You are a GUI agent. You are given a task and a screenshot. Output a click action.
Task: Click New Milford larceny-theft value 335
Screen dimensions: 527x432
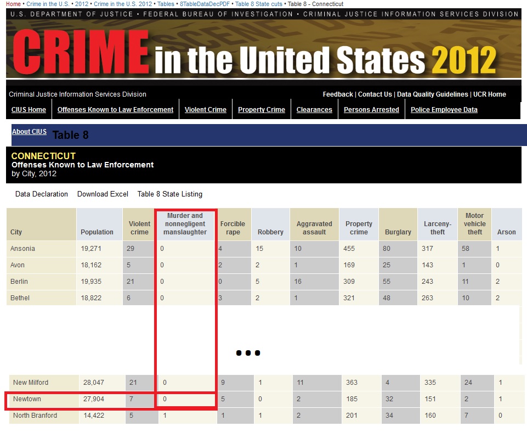click(430, 383)
